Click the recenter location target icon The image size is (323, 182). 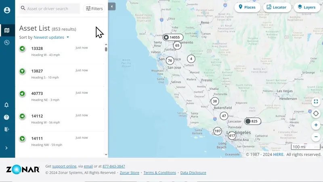[316, 114]
